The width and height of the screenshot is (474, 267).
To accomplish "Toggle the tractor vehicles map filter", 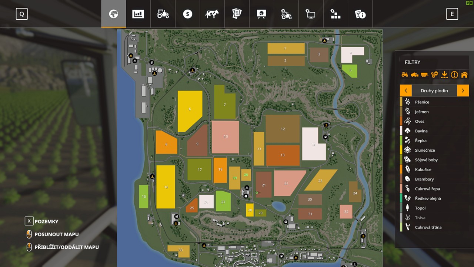I will tap(405, 75).
